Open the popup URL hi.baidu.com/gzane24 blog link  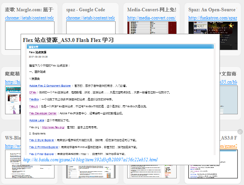(x=90, y=160)
